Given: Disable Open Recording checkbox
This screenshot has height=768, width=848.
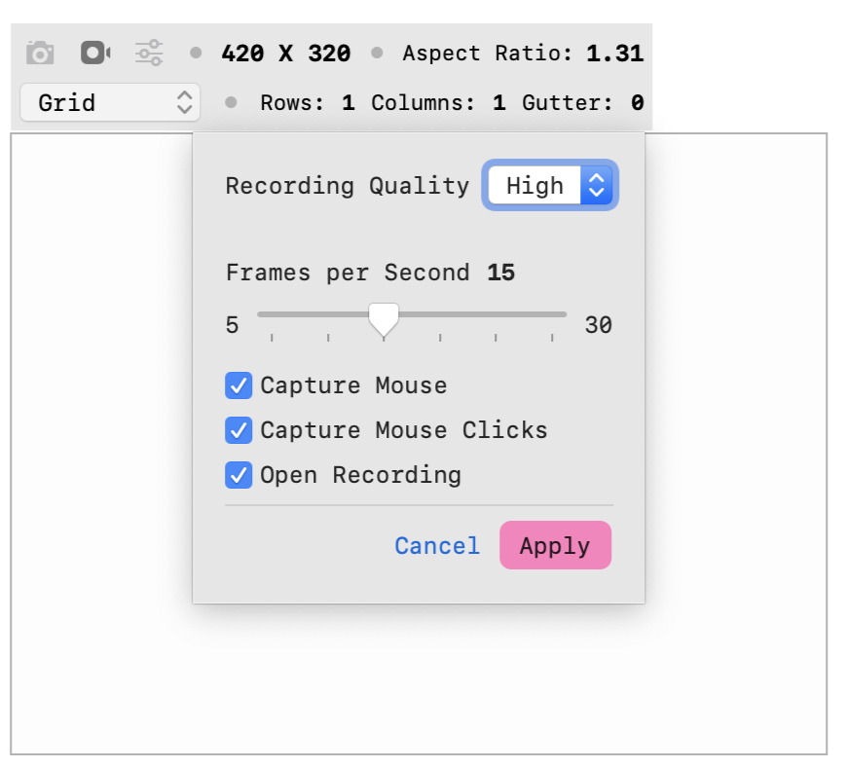Looking at the screenshot, I should pos(239,475).
